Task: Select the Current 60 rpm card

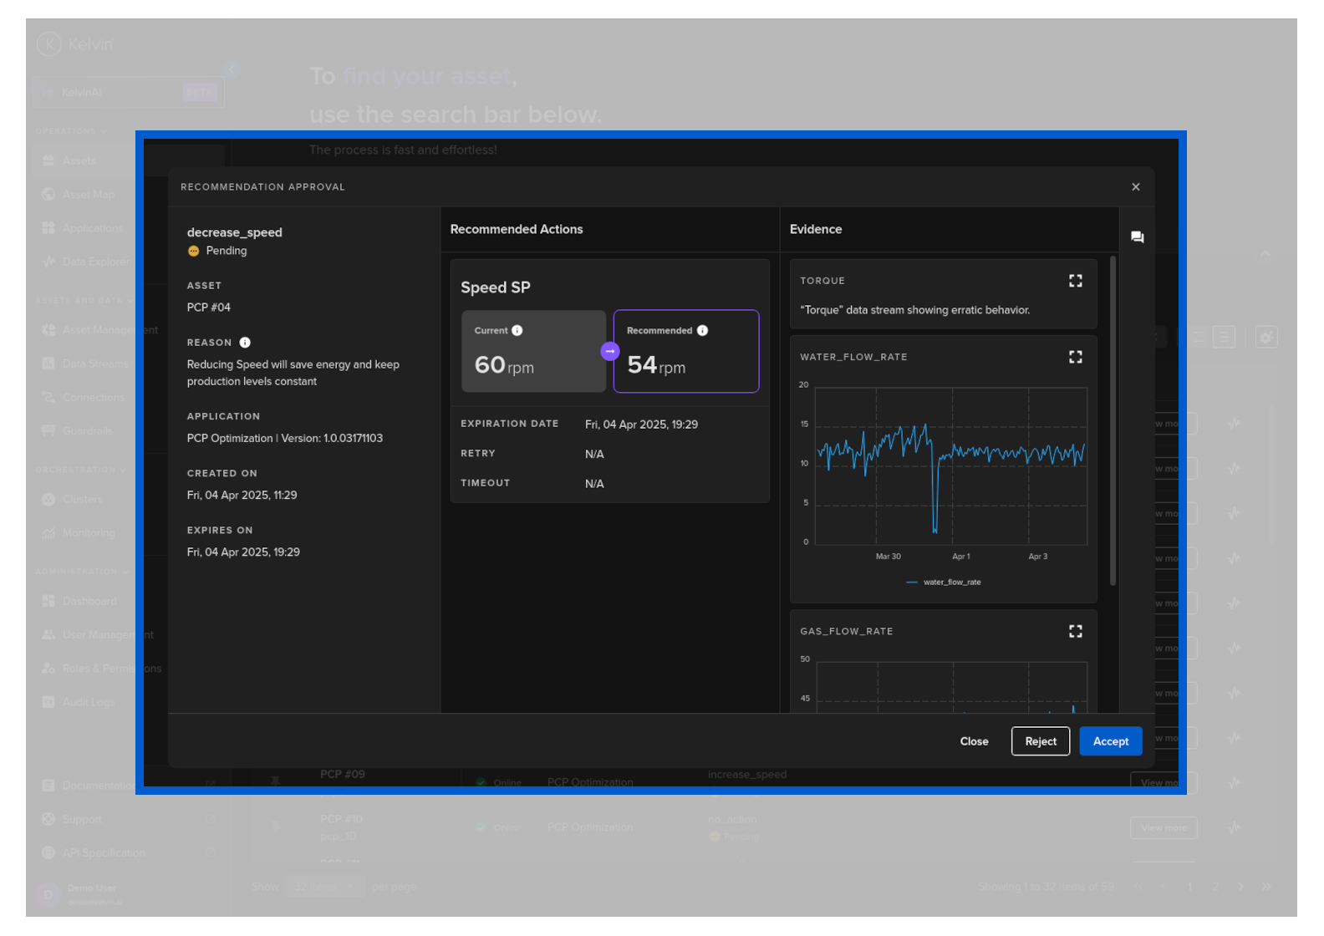Action: (x=533, y=352)
